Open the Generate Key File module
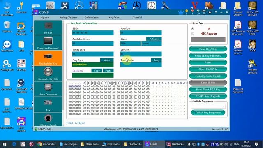Image resolution: width=263 pixels, height=148 pixels. click(48, 74)
